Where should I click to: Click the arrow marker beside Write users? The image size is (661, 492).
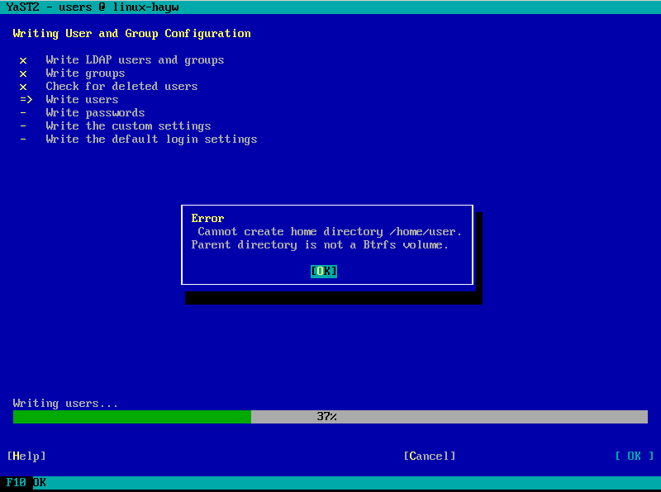(26, 100)
